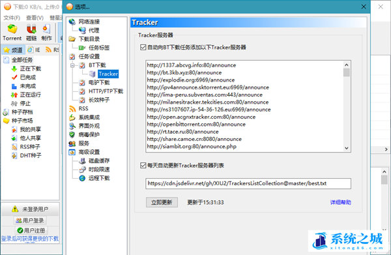Click the 立即更新 button

pos(162,202)
